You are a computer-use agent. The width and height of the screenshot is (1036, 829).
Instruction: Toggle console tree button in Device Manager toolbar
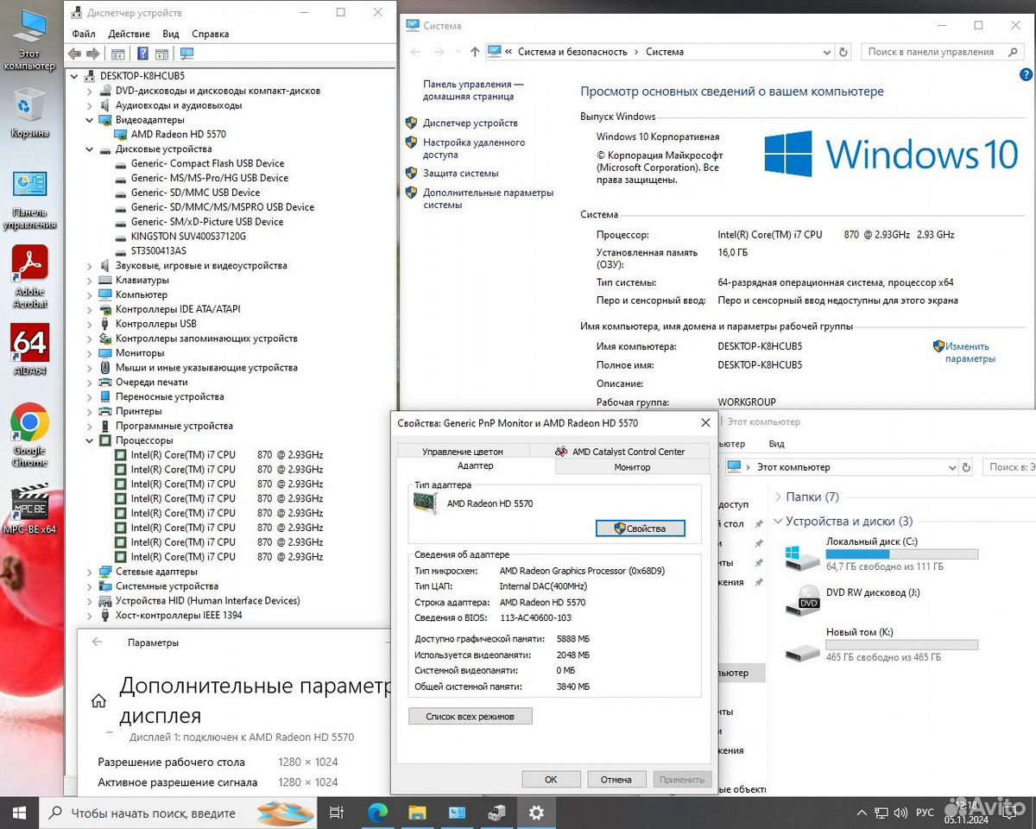pos(118,54)
